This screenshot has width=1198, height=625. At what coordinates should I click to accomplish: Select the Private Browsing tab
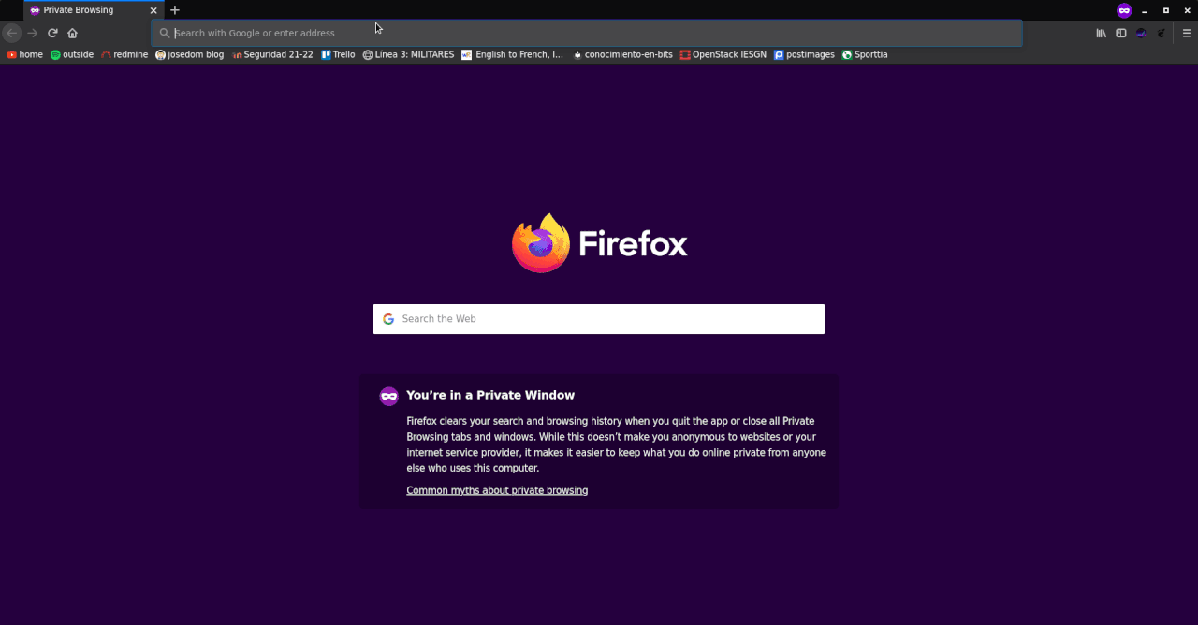pos(94,10)
